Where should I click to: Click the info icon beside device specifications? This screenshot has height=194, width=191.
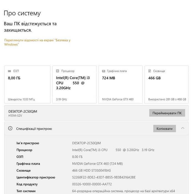[10, 129]
